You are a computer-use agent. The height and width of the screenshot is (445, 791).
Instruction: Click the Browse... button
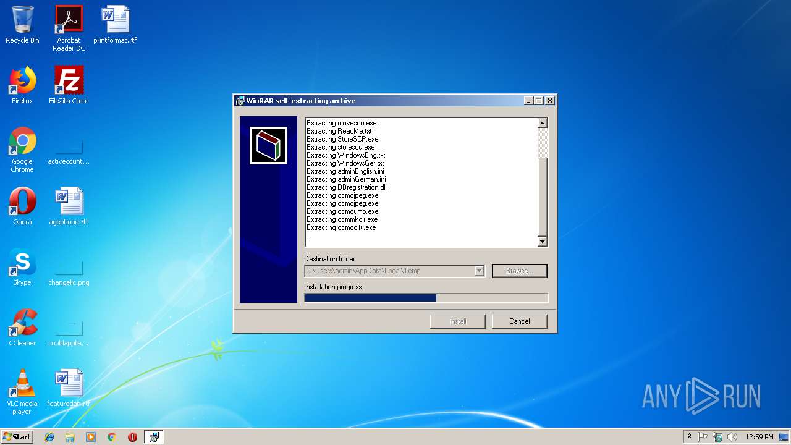519,271
